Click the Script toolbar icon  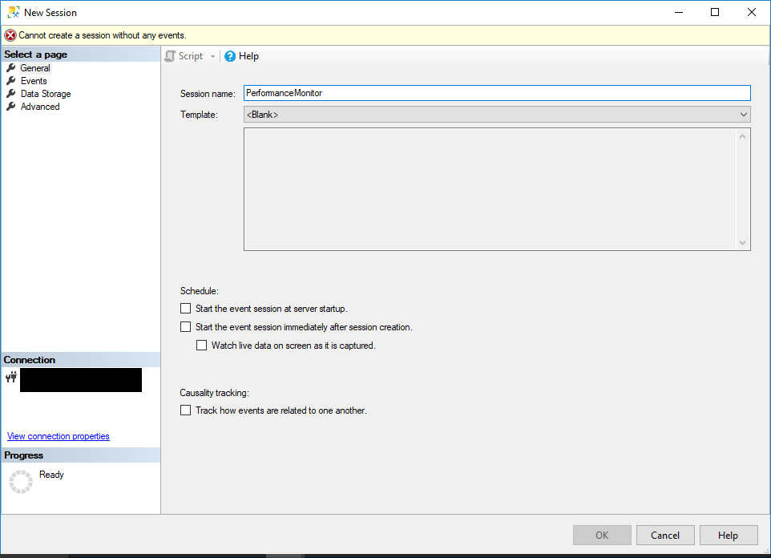point(169,56)
